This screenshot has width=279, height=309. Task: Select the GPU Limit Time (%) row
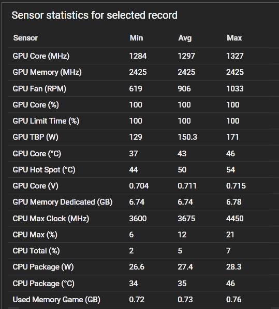click(143, 121)
